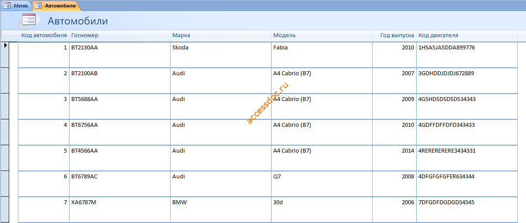Click the 30d model field
The height and width of the screenshot is (223, 526).
click(x=322, y=210)
